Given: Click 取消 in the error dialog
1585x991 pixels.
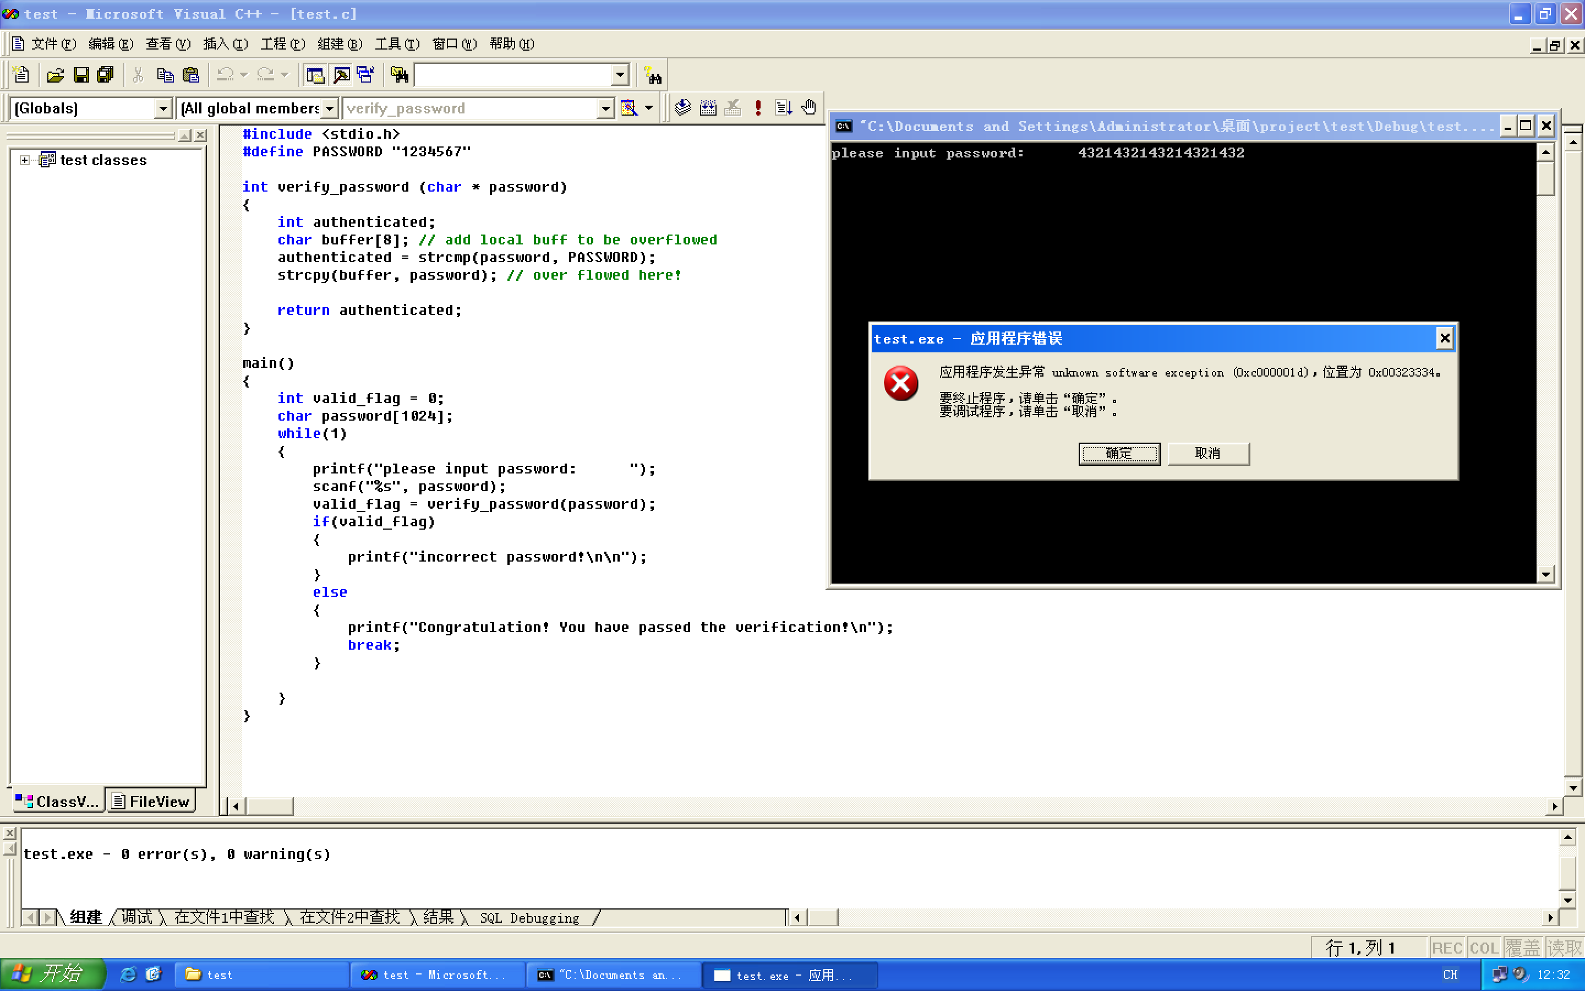Looking at the screenshot, I should [1208, 454].
